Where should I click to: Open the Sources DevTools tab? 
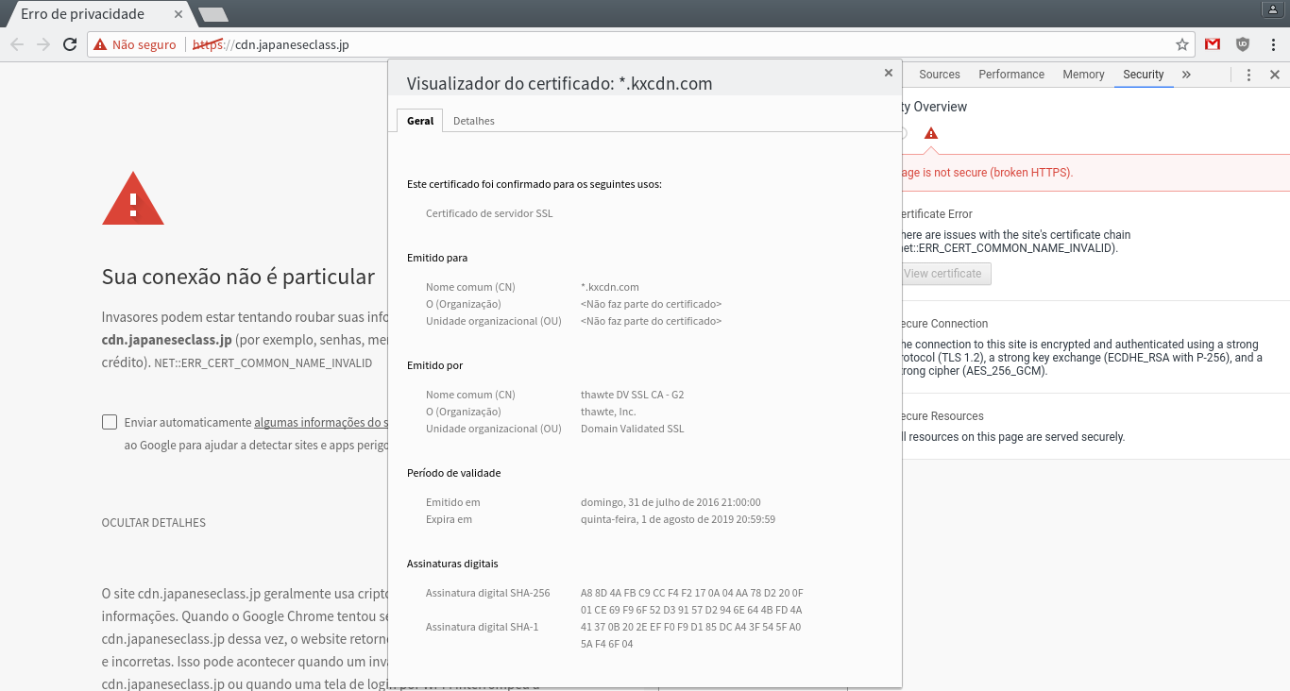[939, 75]
